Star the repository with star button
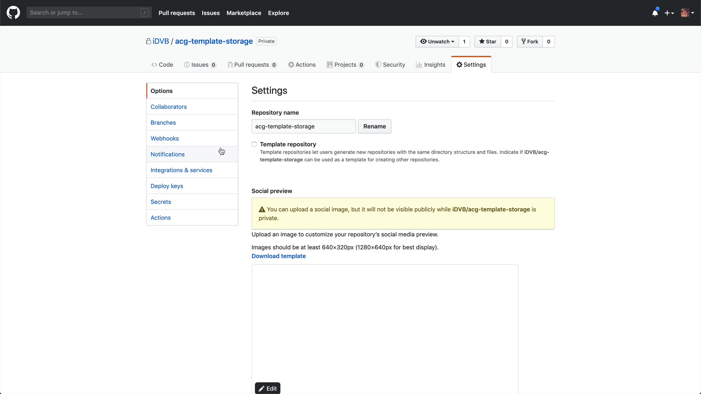The width and height of the screenshot is (701, 394). 487,42
